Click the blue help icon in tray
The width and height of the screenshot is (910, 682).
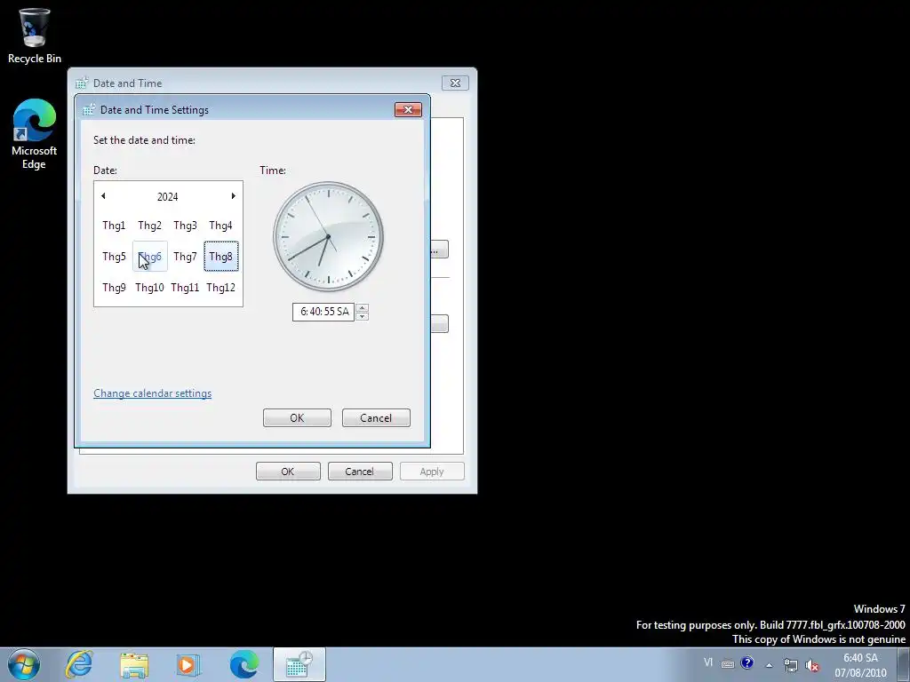[x=746, y=662]
